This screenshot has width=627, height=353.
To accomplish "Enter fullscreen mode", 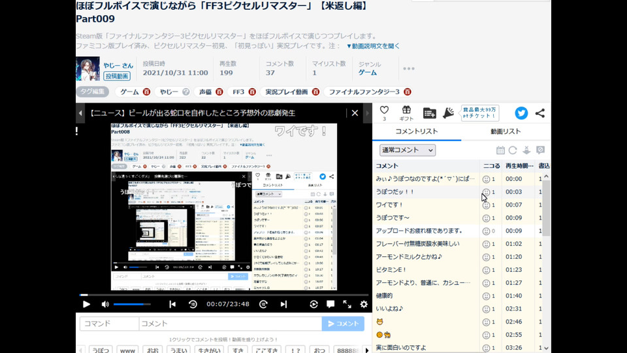I will pyautogui.click(x=347, y=304).
